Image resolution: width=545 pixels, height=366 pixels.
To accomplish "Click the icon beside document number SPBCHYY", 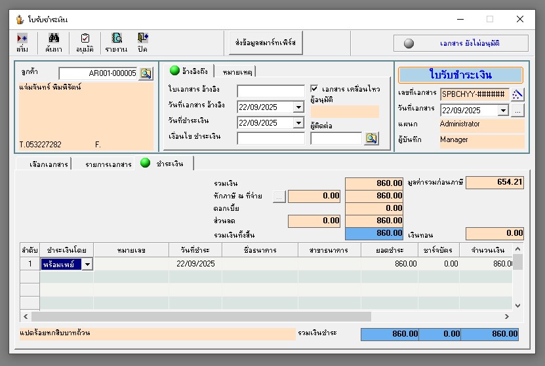I will (x=517, y=94).
